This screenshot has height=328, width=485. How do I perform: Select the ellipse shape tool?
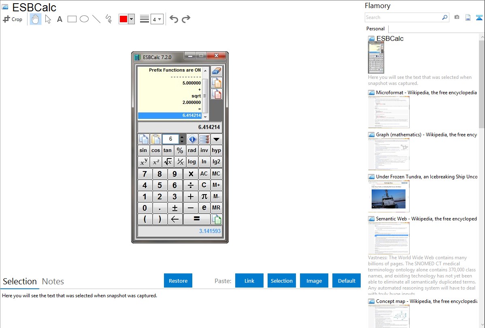click(x=84, y=19)
